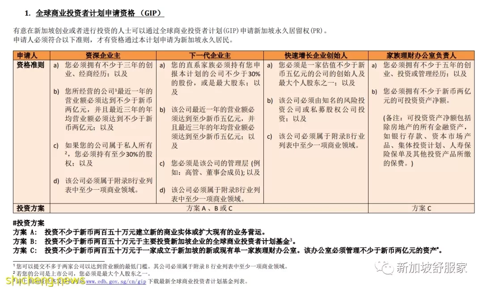Viewport: 483px width, 289px height.
Task: Click 家族理财办公室负责人 item a) 不少于五年的创业、投资或管理经历
Action: click(x=421, y=69)
